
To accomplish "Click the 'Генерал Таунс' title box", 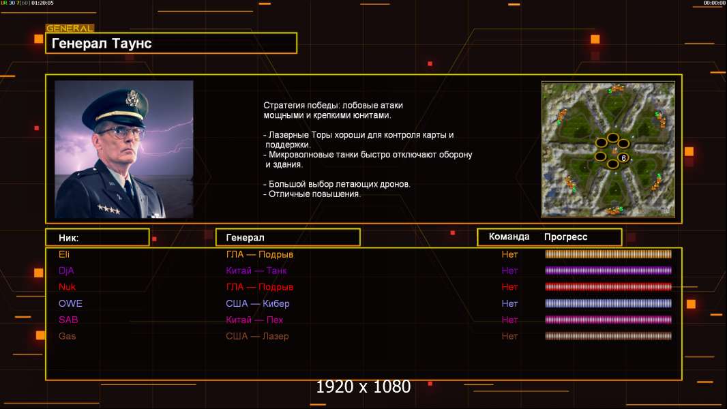I will click(171, 43).
